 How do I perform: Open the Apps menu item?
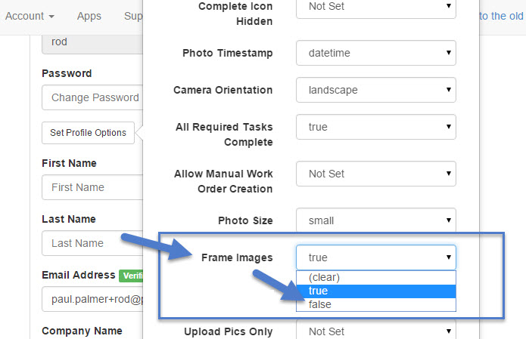89,15
